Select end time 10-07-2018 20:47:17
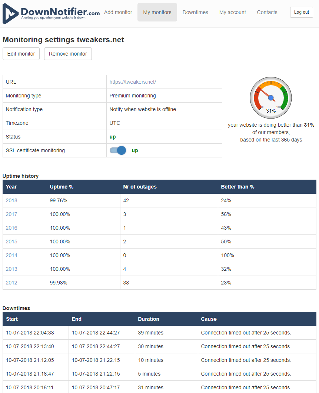 [102, 387]
